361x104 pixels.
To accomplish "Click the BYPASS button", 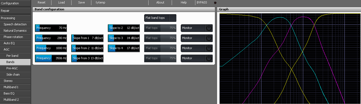I will point(202,2).
